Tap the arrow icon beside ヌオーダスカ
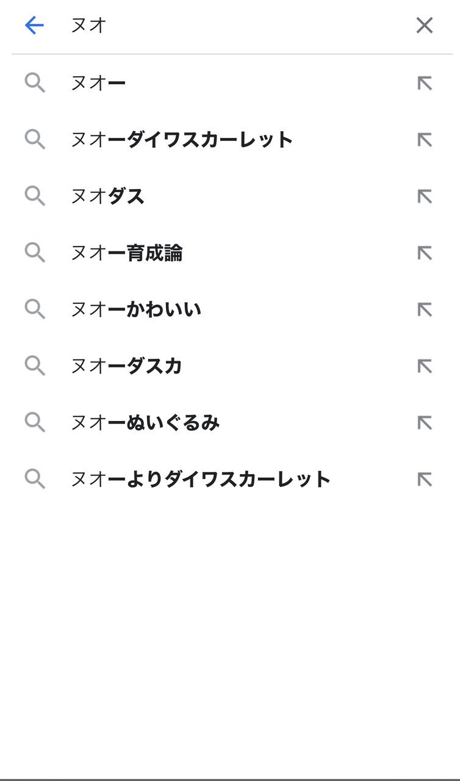Image resolution: width=460 pixels, height=781 pixels. [x=424, y=366]
